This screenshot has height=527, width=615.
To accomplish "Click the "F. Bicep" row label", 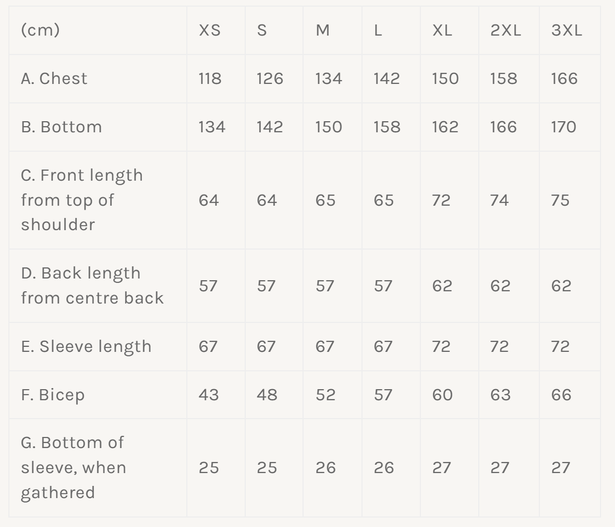I will tap(53, 395).
